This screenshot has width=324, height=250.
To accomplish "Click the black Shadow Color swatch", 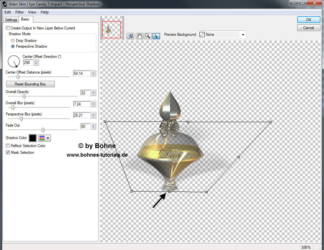I will tap(33, 138).
